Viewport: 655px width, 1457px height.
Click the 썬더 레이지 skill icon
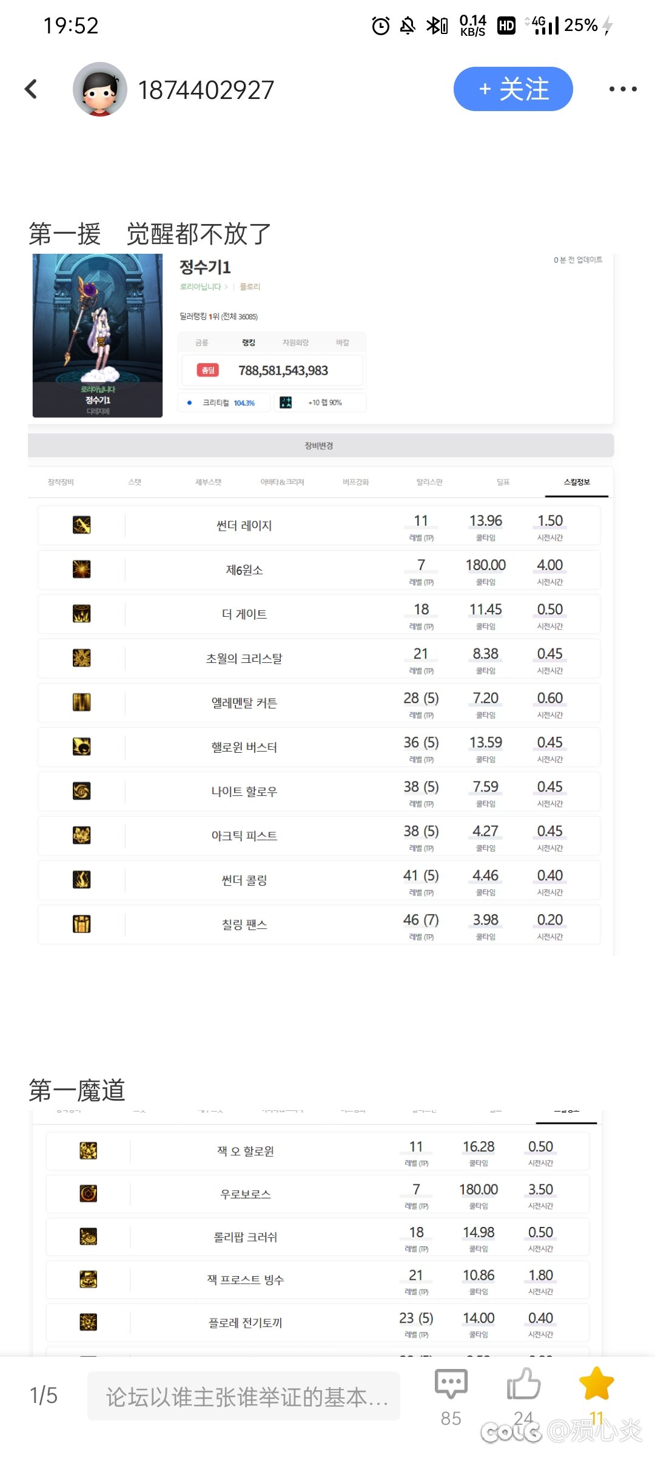(x=82, y=525)
